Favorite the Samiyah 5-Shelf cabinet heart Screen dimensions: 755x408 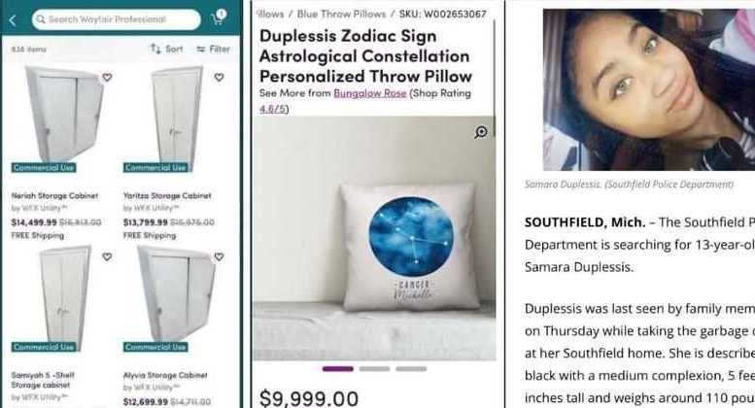click(108, 256)
